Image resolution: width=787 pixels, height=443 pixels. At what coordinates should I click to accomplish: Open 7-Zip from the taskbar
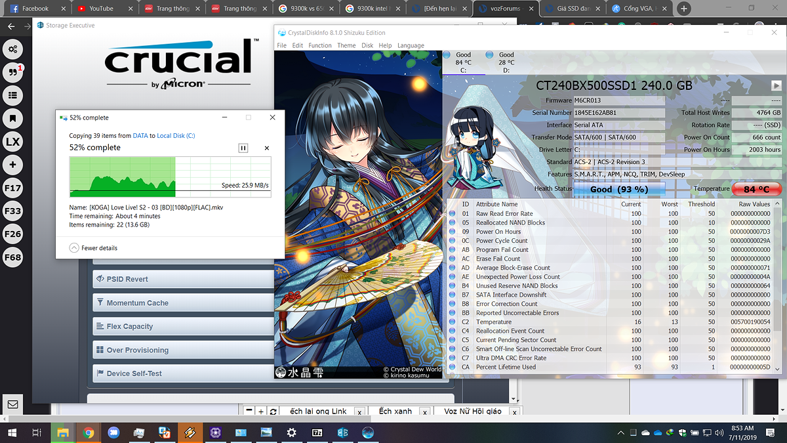click(317, 432)
